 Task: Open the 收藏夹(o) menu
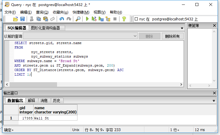click(x=60, y=12)
